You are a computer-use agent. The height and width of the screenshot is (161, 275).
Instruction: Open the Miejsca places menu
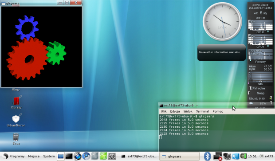pyautogui.click(x=34, y=156)
